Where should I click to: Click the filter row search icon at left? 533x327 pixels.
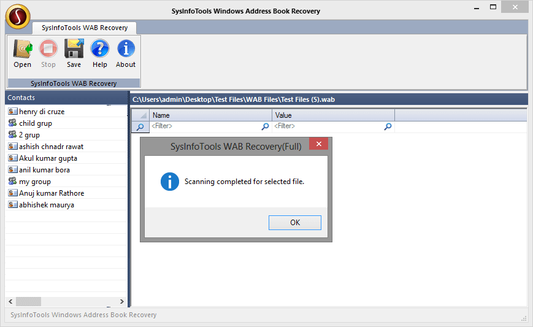pyautogui.click(x=140, y=127)
